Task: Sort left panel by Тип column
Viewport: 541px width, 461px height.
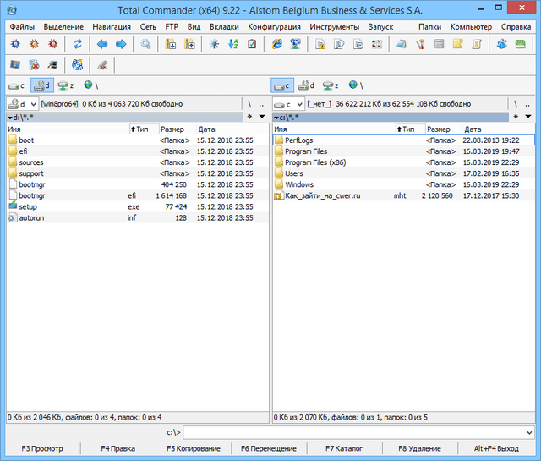Action: pos(144,129)
